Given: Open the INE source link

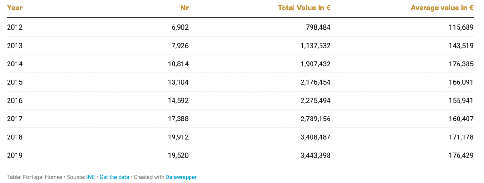Looking at the screenshot, I should click(x=91, y=177).
